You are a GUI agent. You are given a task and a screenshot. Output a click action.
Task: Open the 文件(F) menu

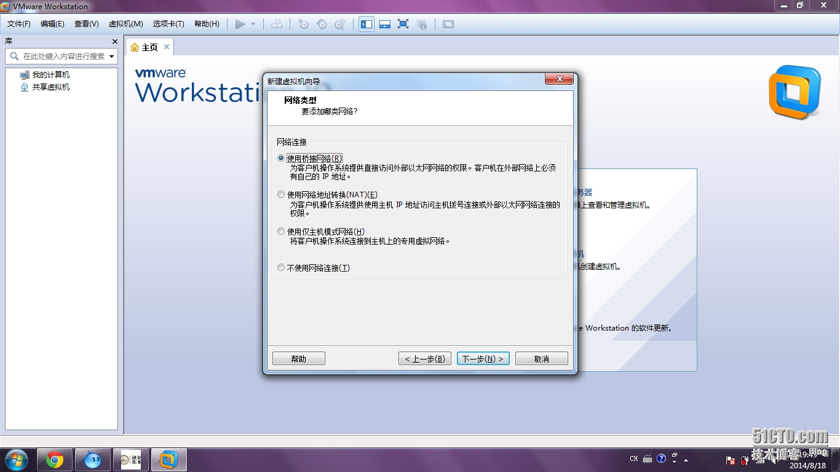click(19, 24)
